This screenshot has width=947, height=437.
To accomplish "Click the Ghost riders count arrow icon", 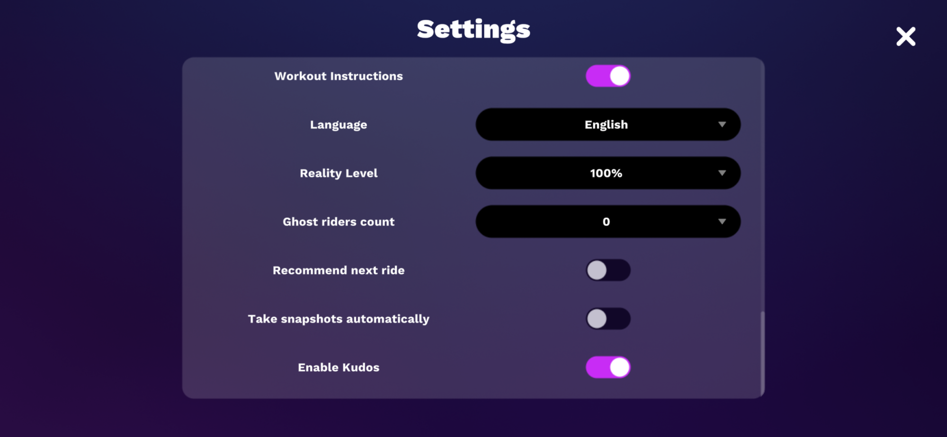I will click(x=722, y=221).
